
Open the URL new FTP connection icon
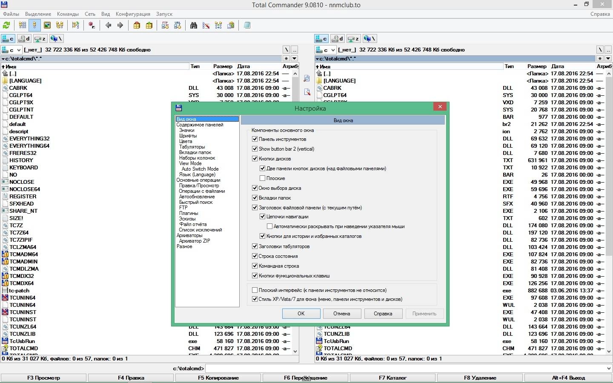point(178,26)
